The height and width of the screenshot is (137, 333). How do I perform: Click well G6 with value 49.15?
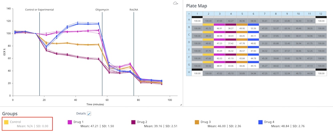tap(253, 66)
